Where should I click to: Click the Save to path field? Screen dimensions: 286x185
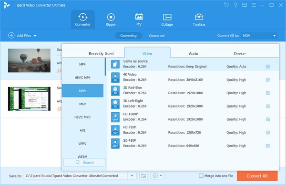pyautogui.click(x=76, y=175)
